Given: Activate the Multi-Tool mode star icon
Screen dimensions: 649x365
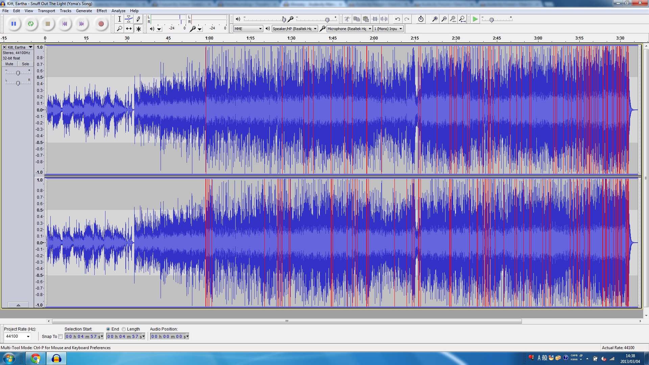Looking at the screenshot, I should click(x=138, y=29).
